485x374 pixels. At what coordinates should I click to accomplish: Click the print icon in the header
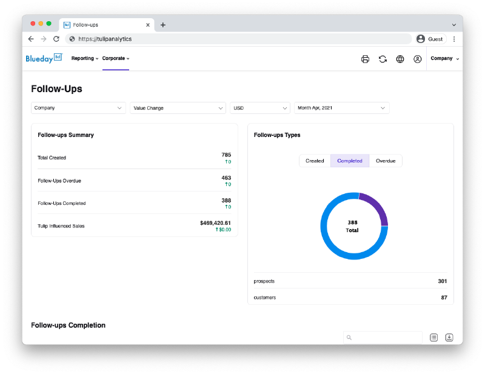[365, 59]
